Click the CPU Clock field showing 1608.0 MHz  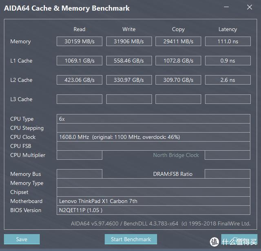coord(153,137)
